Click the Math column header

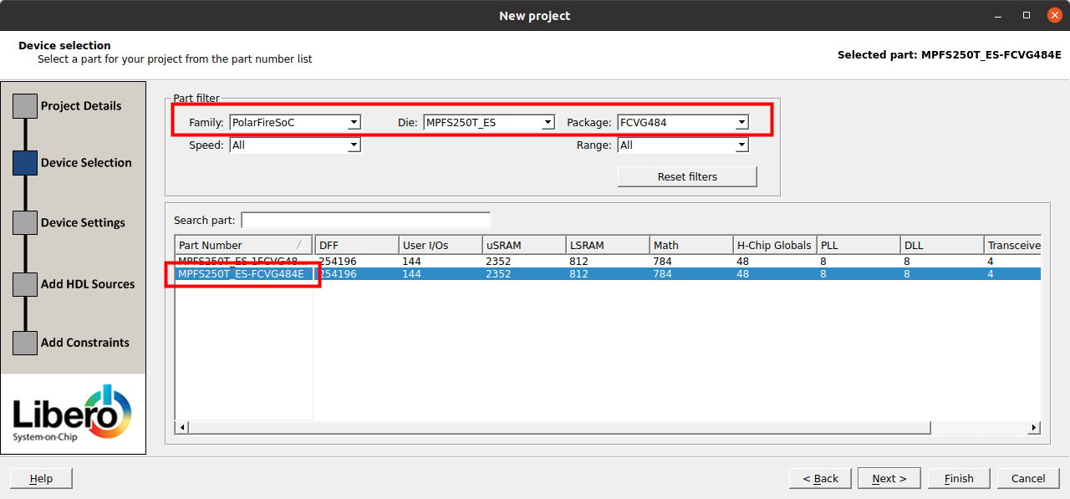[691, 245]
